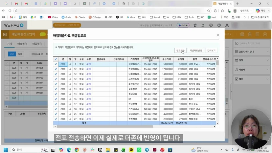Expand the 공통 단축키 안내 panel
This screenshot has width=272, height=153.
pyautogui.click(x=252, y=52)
